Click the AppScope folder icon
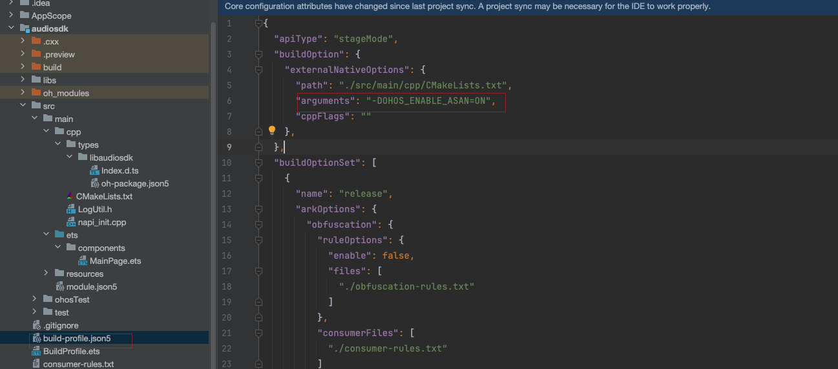Image resolution: width=838 pixels, height=369 pixels. pyautogui.click(x=25, y=15)
